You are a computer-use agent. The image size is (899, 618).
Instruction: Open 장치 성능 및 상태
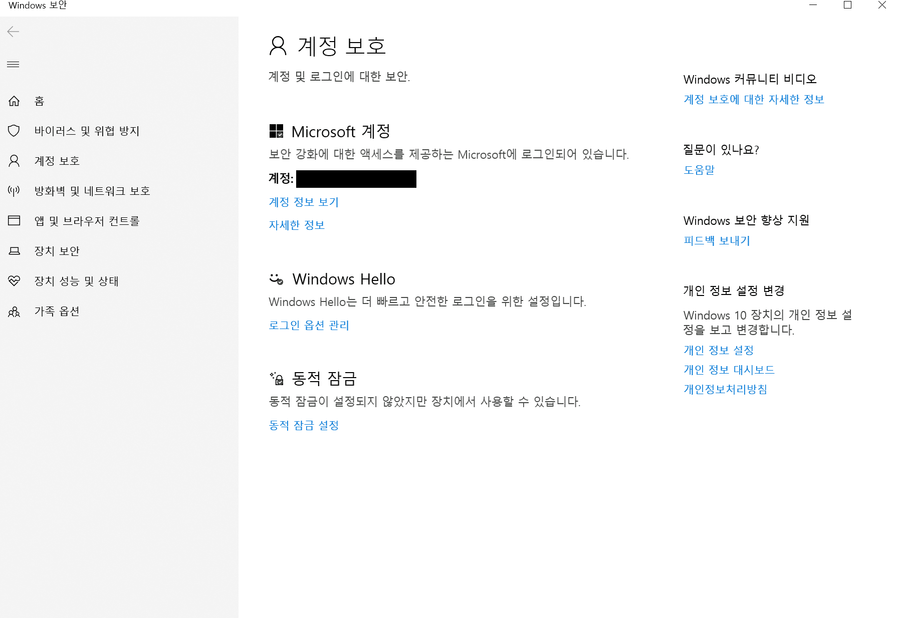point(77,281)
